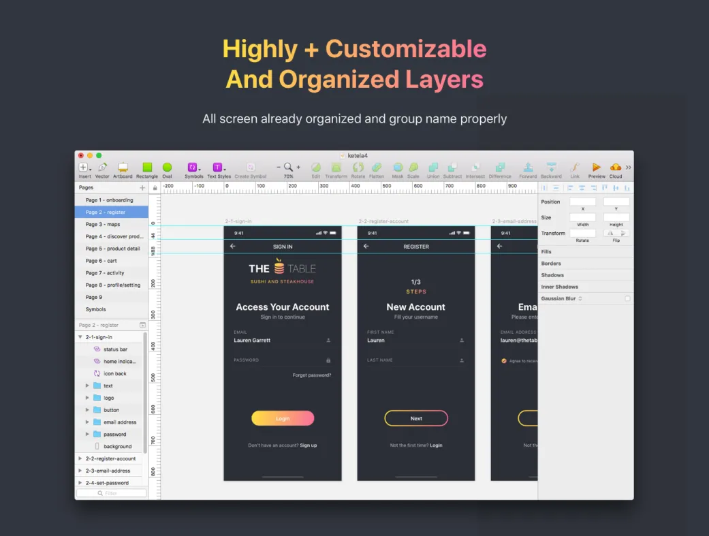709x536 pixels.
Task: Click the layer Filter search field
Action: click(x=111, y=493)
